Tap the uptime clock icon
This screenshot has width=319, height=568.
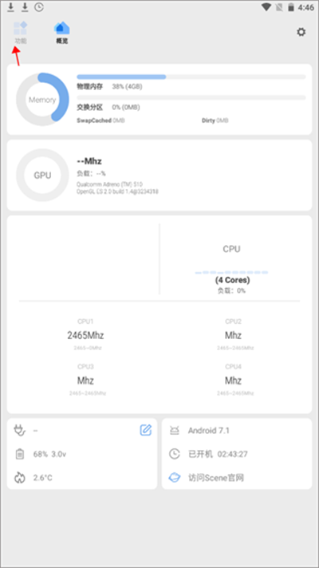pos(175,454)
